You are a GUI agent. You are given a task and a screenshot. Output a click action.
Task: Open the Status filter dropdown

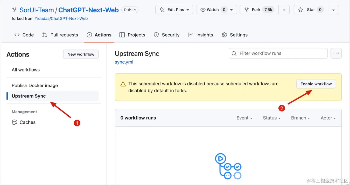(271, 118)
